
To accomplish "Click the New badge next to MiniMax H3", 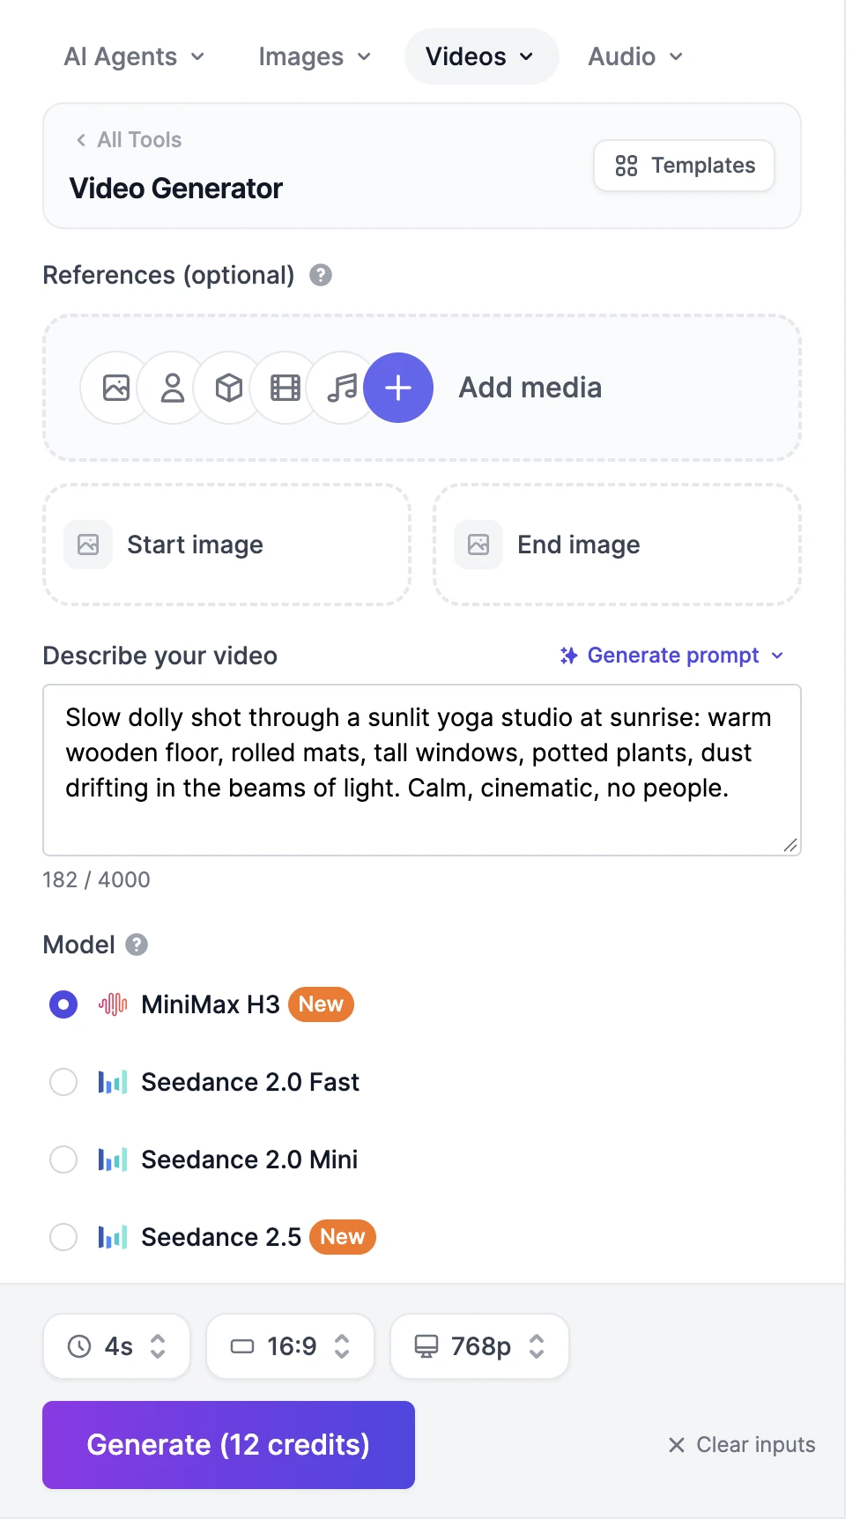I will click(321, 1004).
